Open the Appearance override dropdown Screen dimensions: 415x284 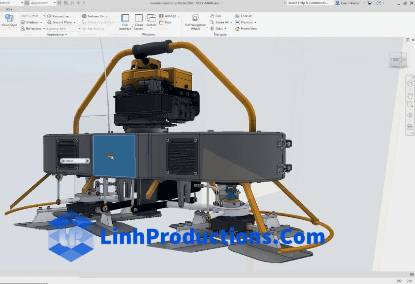55,3
